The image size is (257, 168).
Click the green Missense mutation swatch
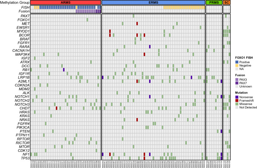[x=237, y=104]
